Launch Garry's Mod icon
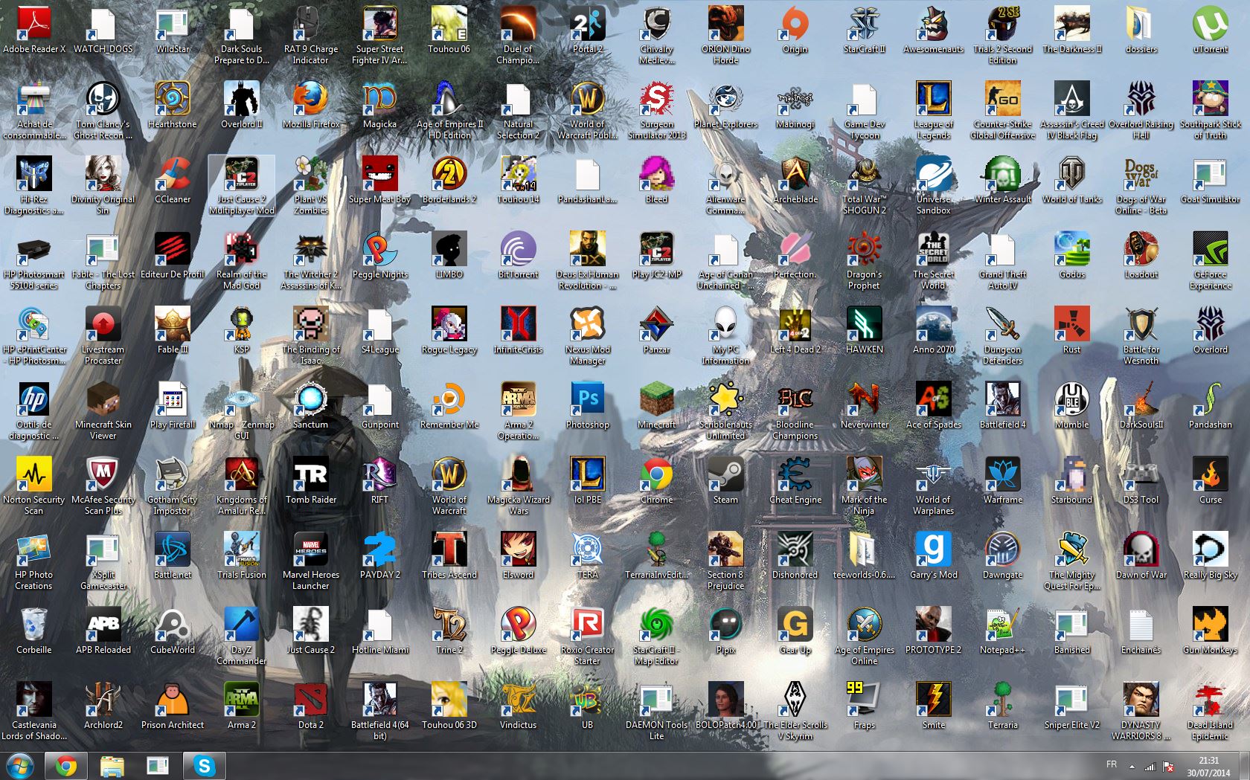1250x780 pixels. point(934,555)
